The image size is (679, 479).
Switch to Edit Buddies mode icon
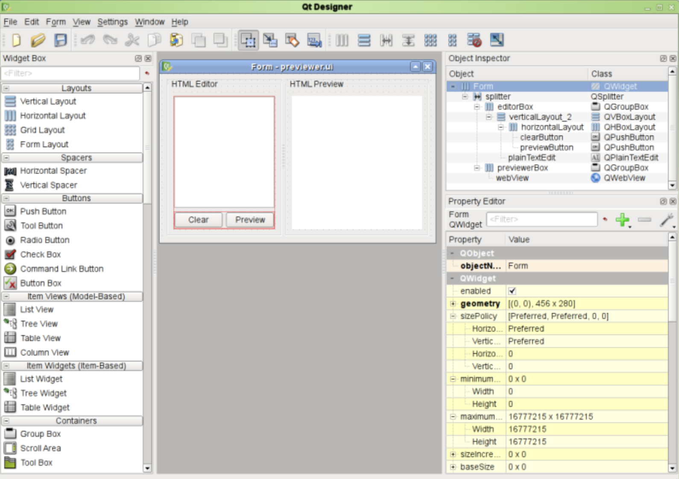pyautogui.click(x=292, y=40)
